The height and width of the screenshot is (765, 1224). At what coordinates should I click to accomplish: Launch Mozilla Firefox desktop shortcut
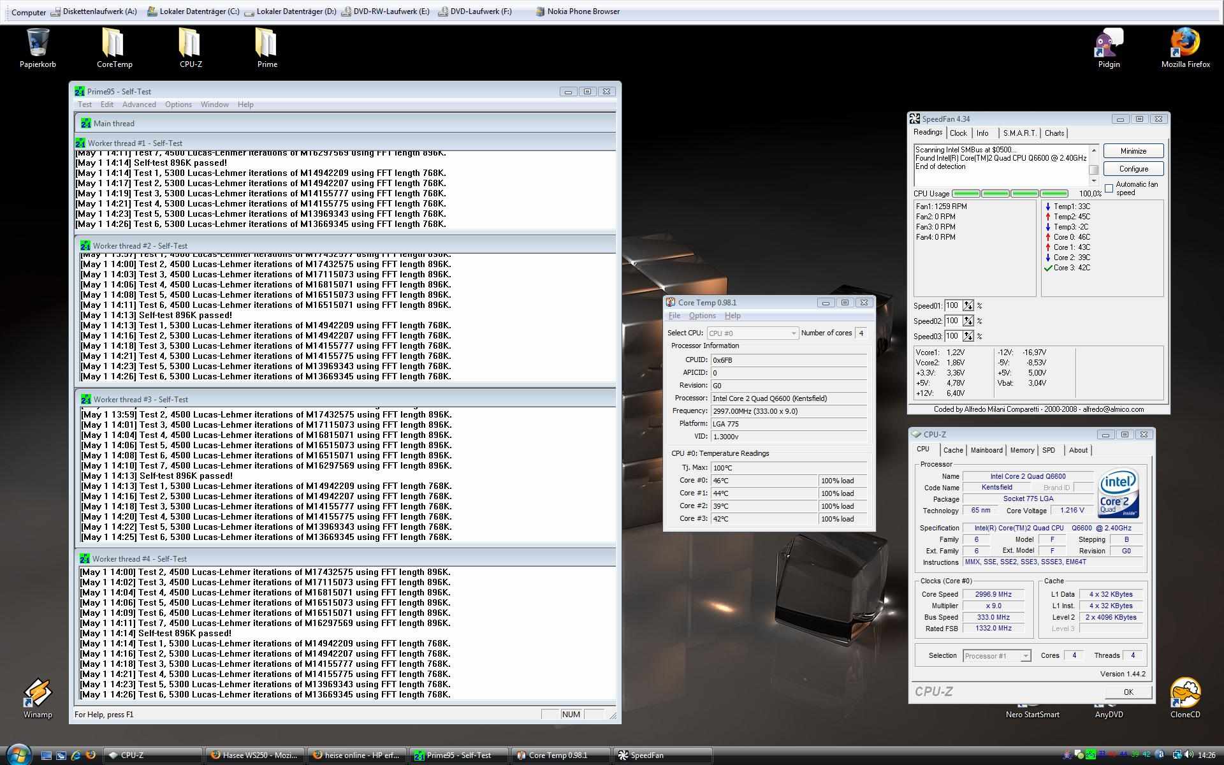click(x=1185, y=46)
